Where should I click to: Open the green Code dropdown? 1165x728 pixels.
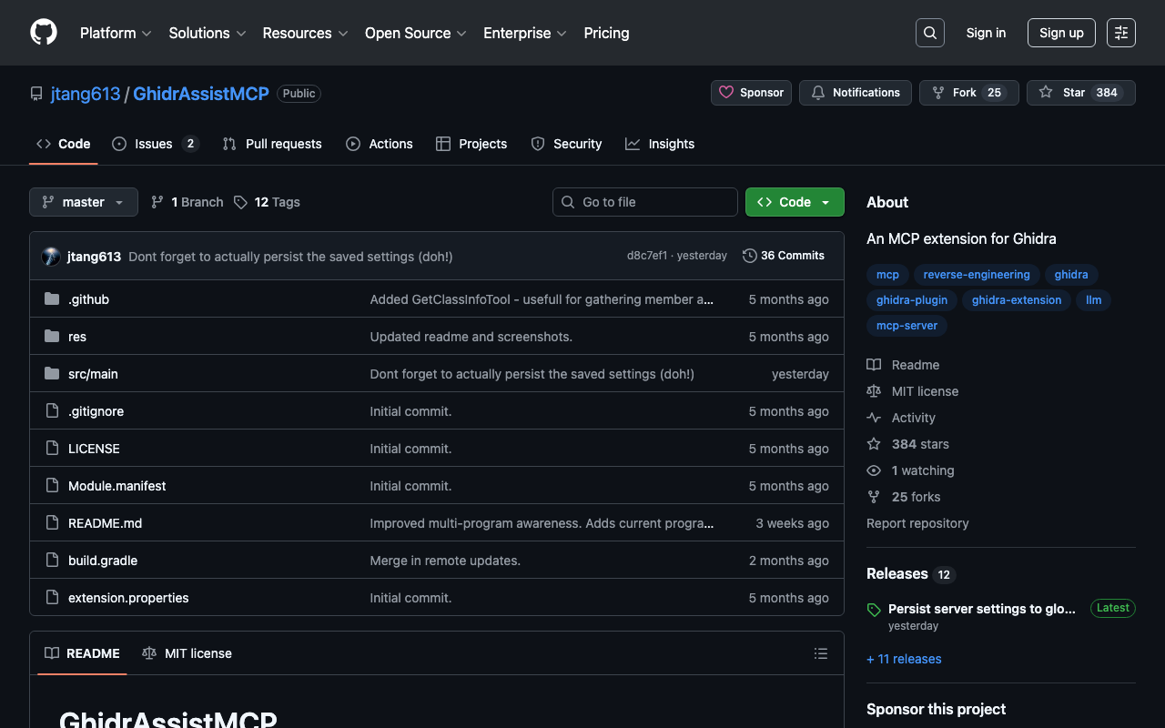pyautogui.click(x=794, y=202)
